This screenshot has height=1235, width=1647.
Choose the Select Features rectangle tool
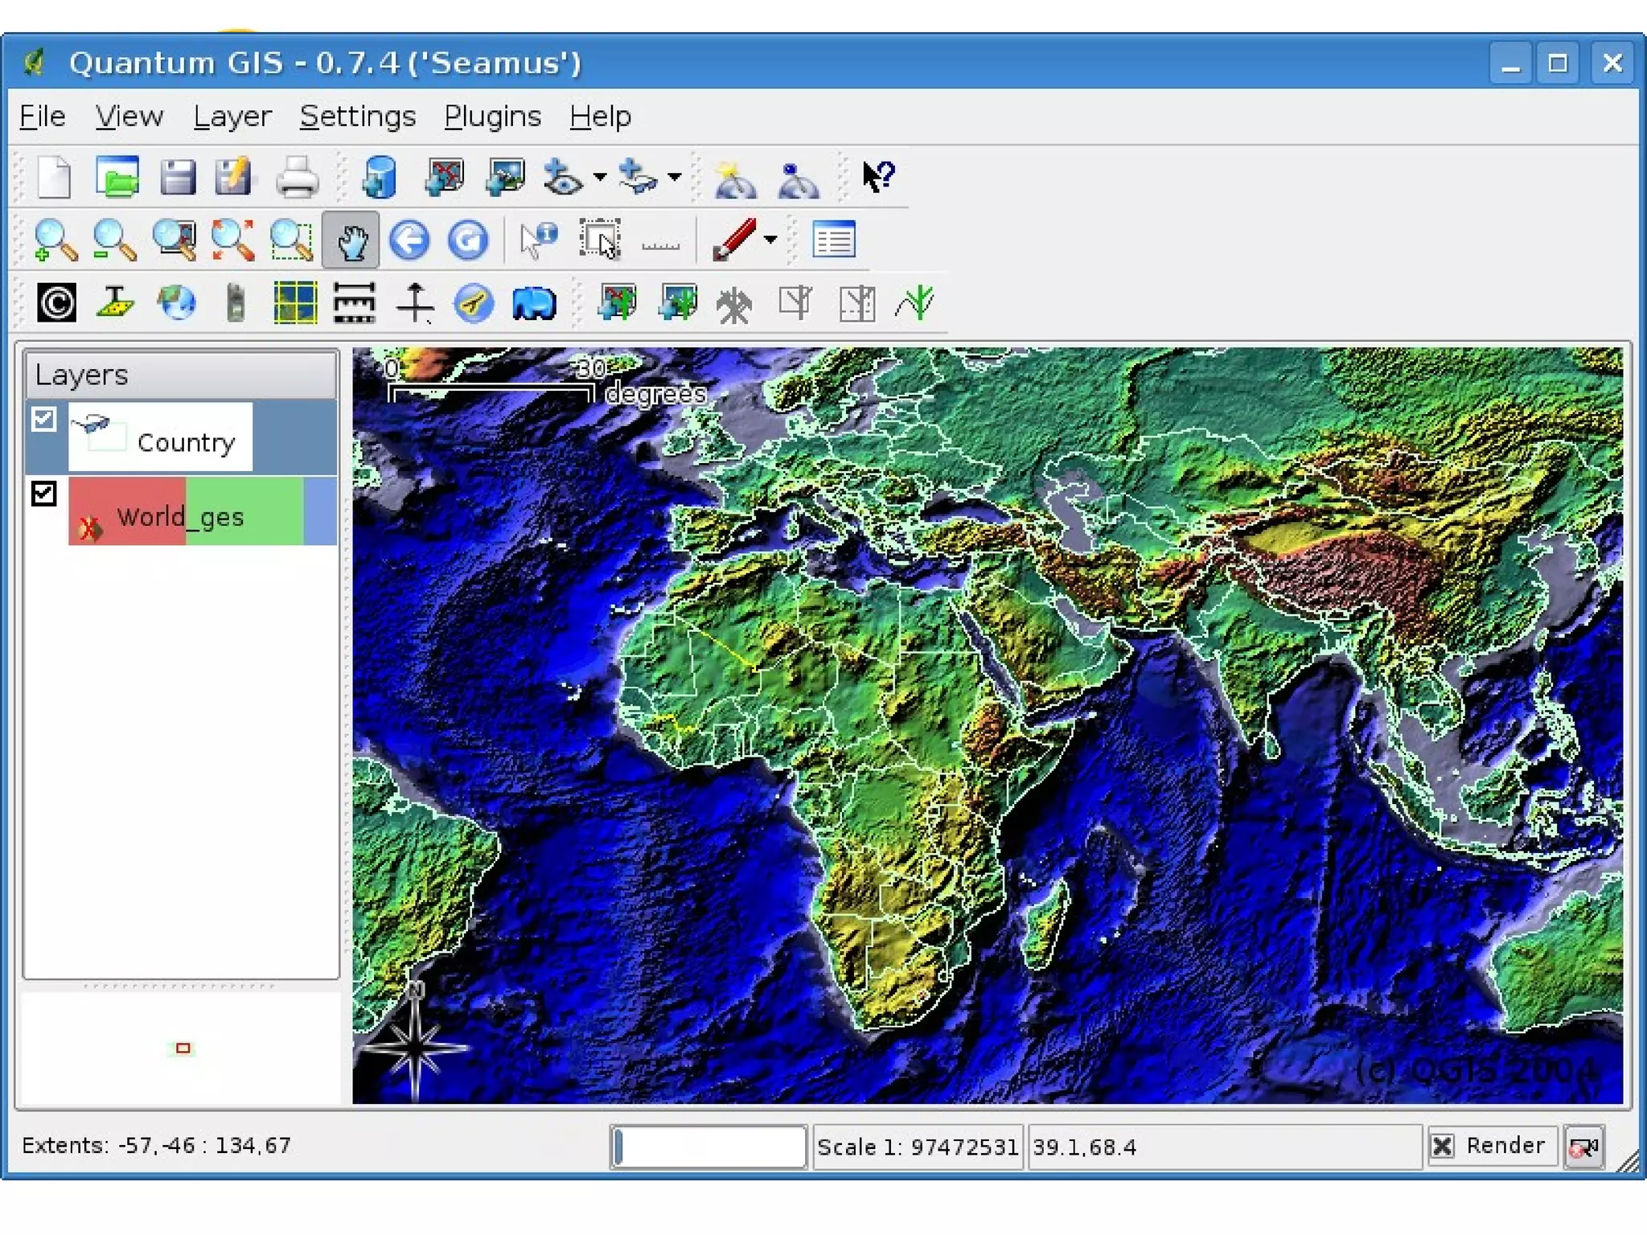tap(600, 240)
